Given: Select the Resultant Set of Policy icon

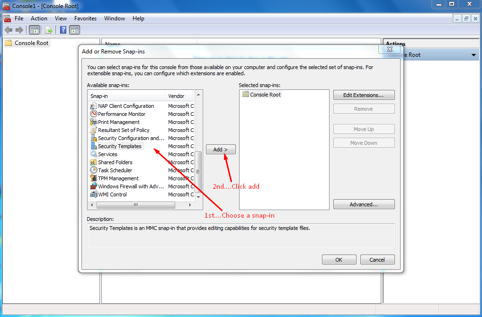Looking at the screenshot, I should point(93,130).
